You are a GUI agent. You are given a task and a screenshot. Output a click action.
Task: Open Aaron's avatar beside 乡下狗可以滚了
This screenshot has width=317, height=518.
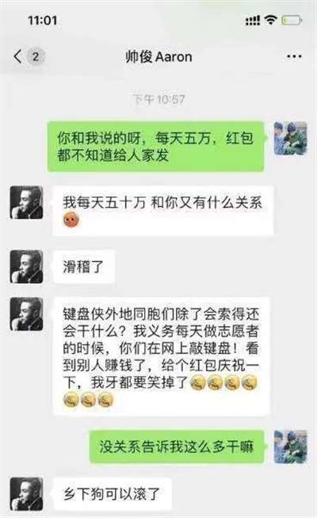click(x=26, y=494)
